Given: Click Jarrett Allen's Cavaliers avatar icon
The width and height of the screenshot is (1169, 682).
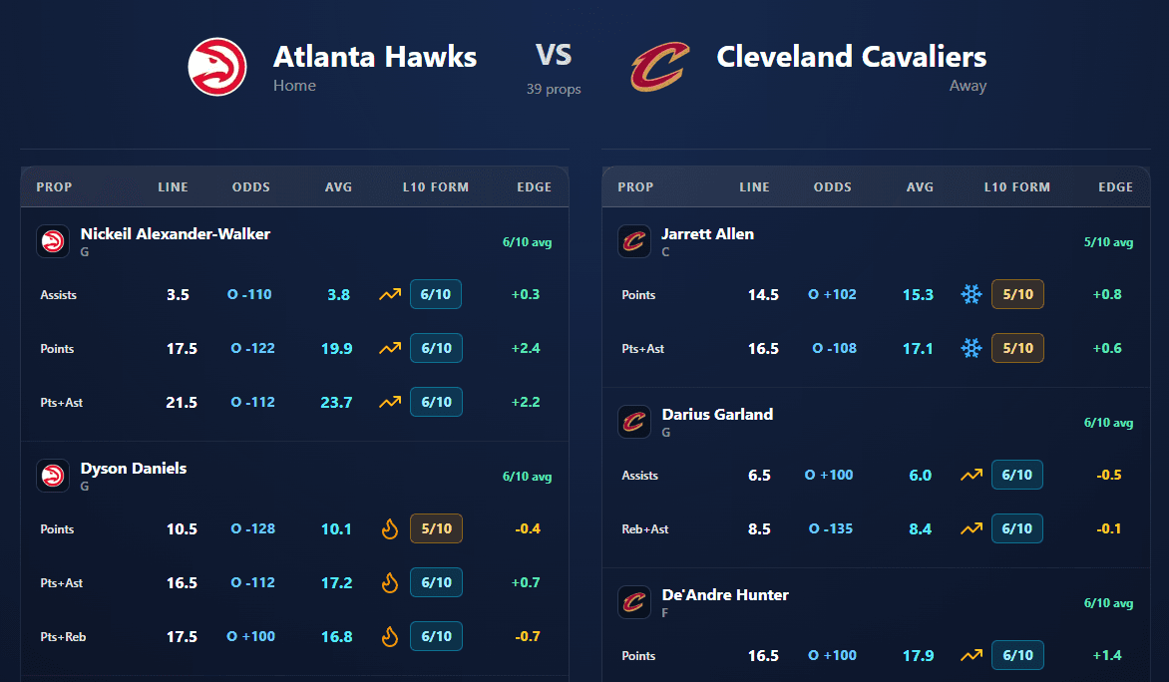Looking at the screenshot, I should pyautogui.click(x=634, y=241).
